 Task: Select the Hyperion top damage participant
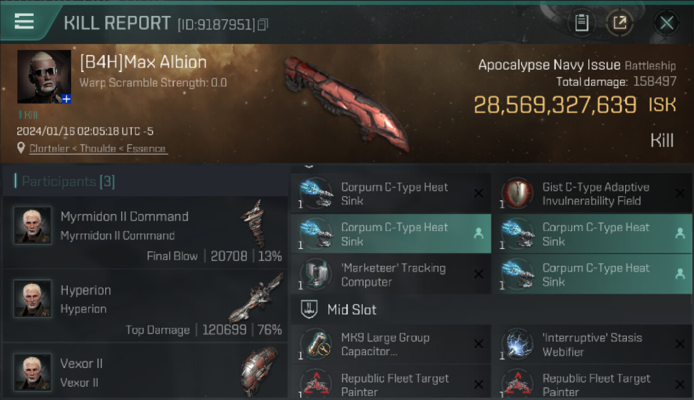[144, 306]
